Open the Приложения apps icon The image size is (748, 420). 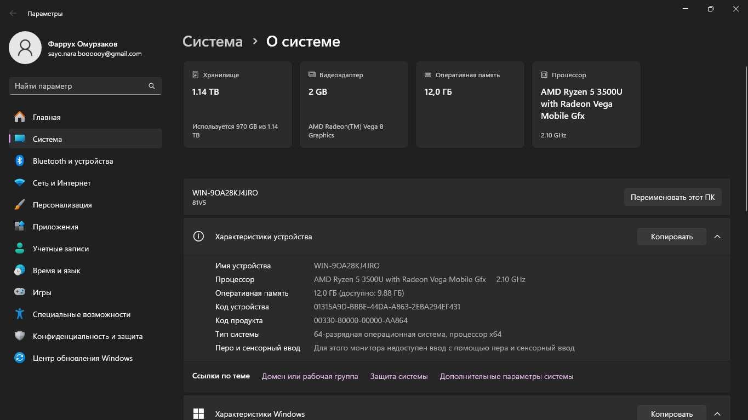click(20, 227)
